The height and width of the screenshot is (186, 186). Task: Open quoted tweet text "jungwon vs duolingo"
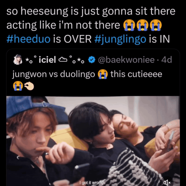click(54, 74)
